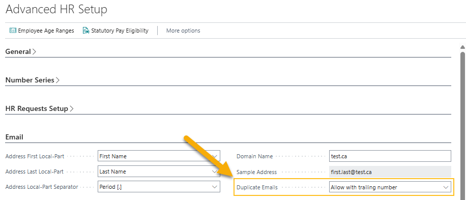Show More options in action bar

tap(183, 31)
